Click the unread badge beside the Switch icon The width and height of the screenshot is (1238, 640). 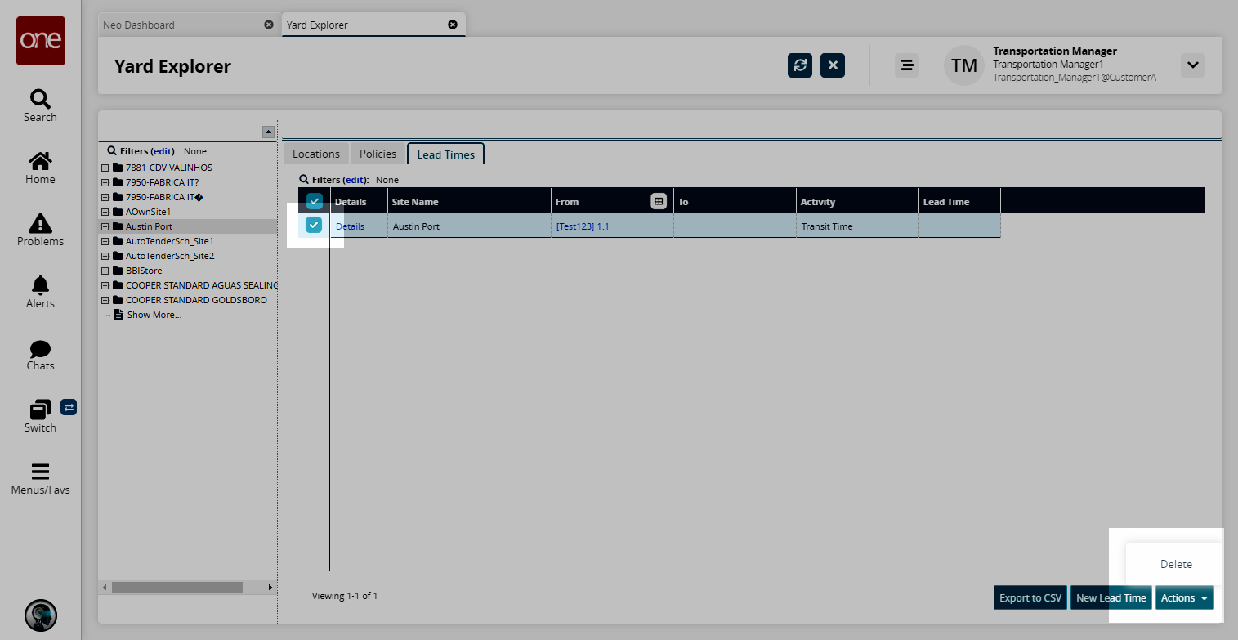[69, 407]
